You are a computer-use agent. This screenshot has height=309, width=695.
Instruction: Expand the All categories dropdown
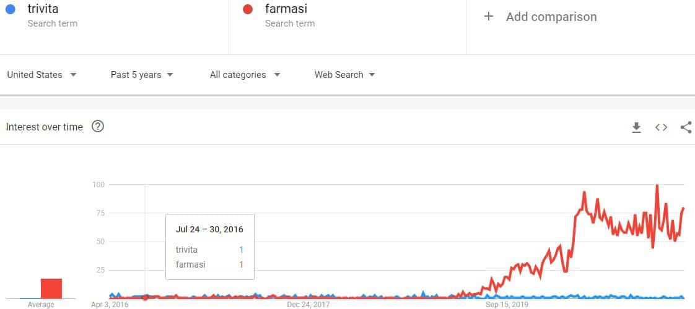coord(245,75)
